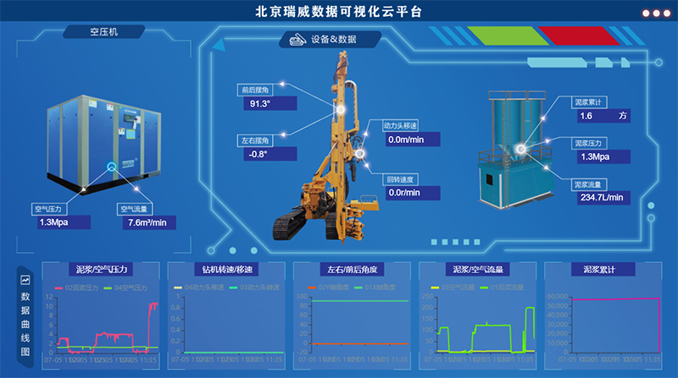Screen dimensions: 678x378
Task: Toggle the 04空气压力 legend series
Action: (125, 288)
